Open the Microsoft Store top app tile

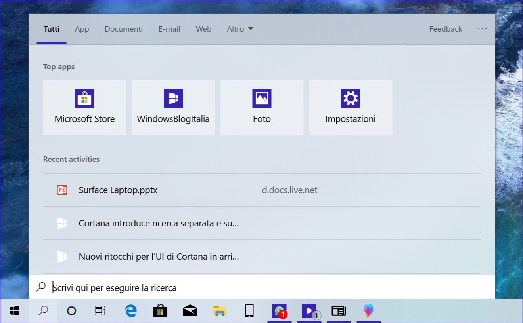84,108
